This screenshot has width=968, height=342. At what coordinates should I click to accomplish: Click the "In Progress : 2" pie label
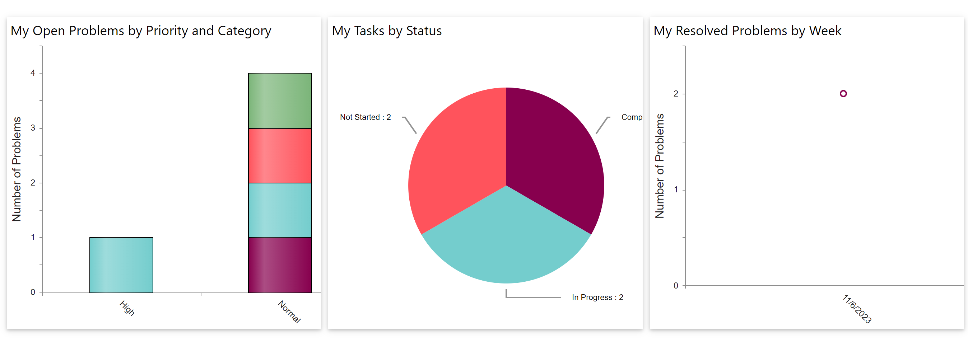coord(597,298)
